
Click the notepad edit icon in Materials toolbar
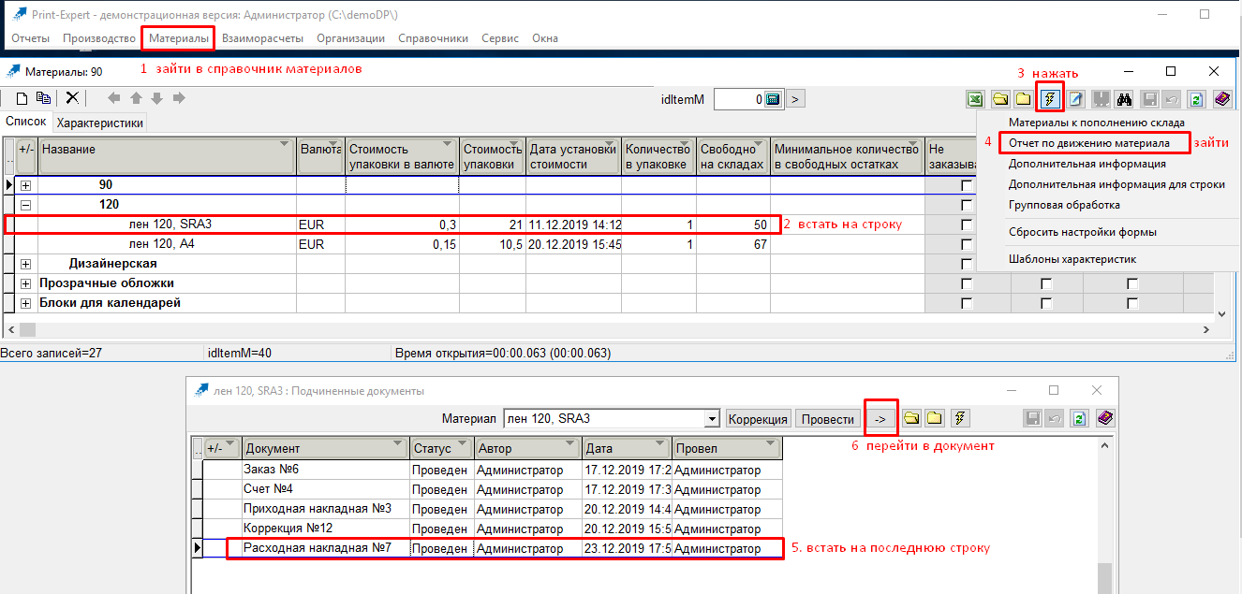(x=1075, y=99)
